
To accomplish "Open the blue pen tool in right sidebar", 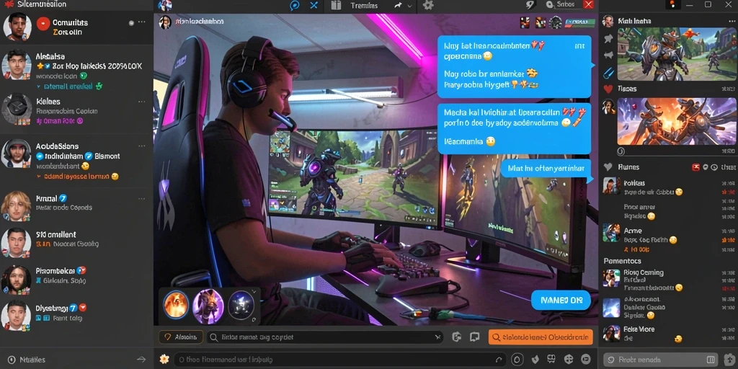I will coord(608,72).
